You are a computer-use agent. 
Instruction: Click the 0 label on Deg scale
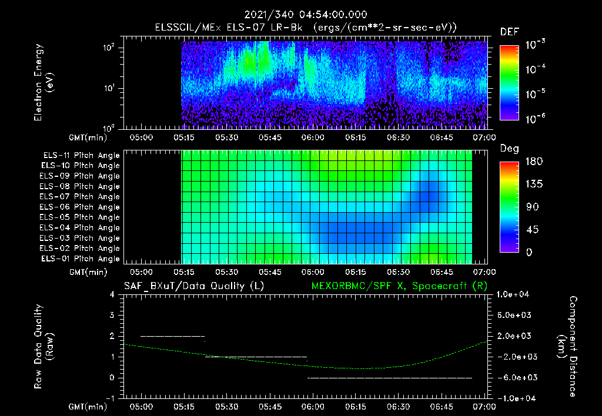coord(529,252)
